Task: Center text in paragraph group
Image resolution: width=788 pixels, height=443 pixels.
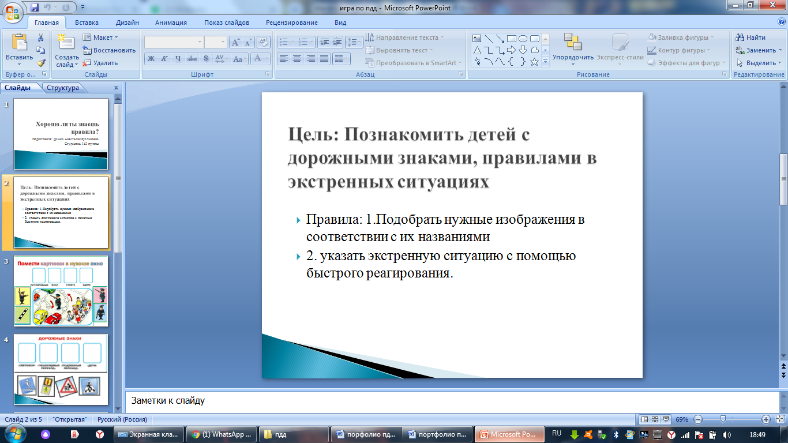Action: (297, 58)
